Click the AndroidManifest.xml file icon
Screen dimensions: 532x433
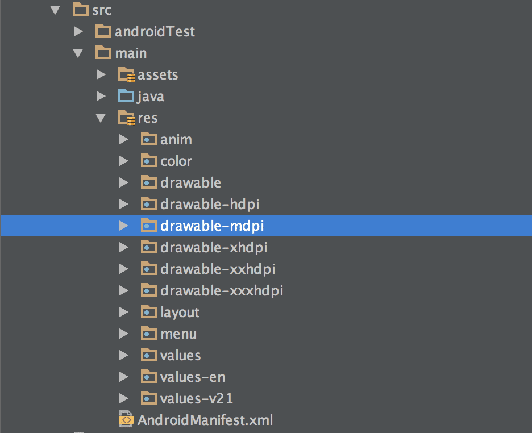click(x=126, y=419)
